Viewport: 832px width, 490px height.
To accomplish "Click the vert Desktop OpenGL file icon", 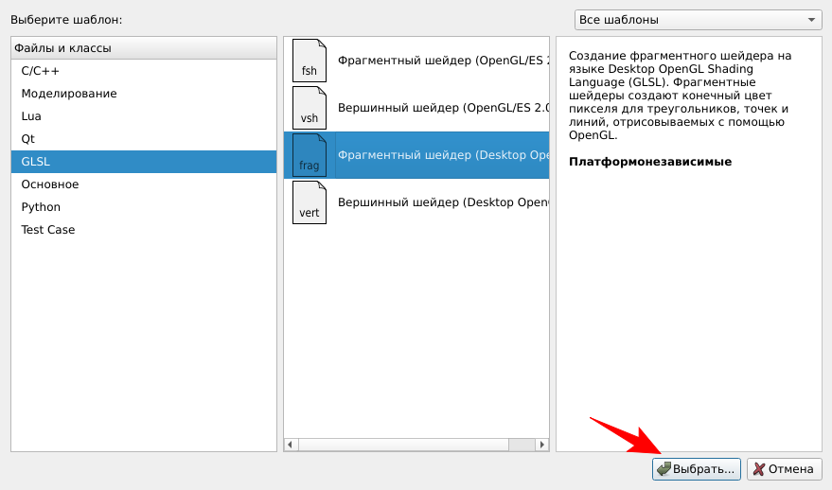I will tap(309, 202).
